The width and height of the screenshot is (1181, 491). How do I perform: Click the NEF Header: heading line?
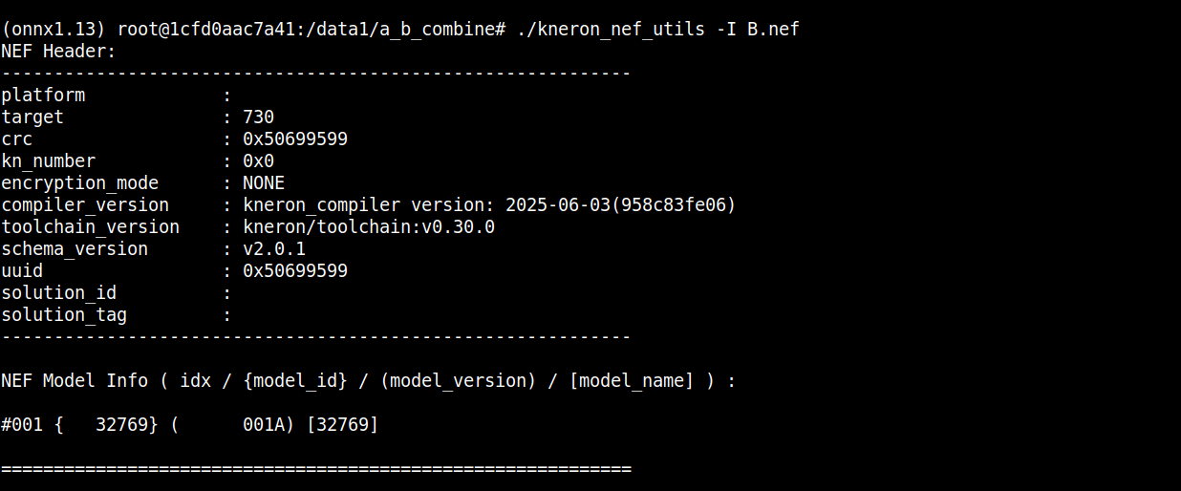pos(58,52)
